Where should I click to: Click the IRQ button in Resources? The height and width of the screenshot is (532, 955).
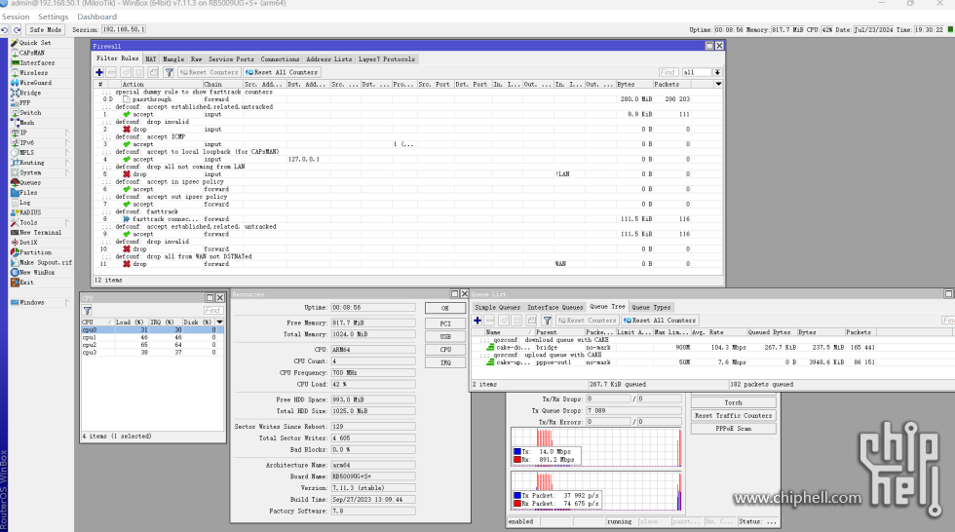[x=445, y=362]
